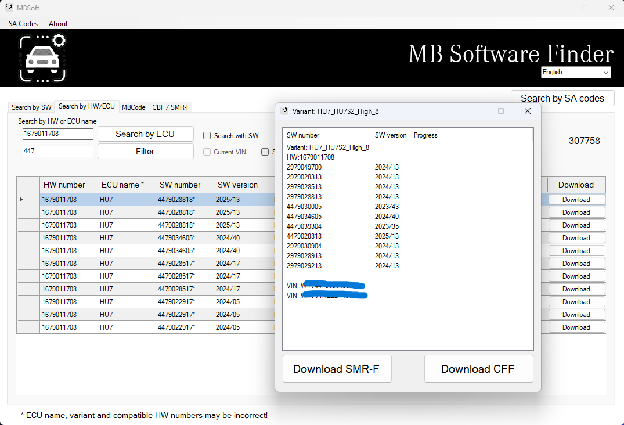Click the Download SMR-F button
Viewport: 624px width, 425px height.
(337, 369)
